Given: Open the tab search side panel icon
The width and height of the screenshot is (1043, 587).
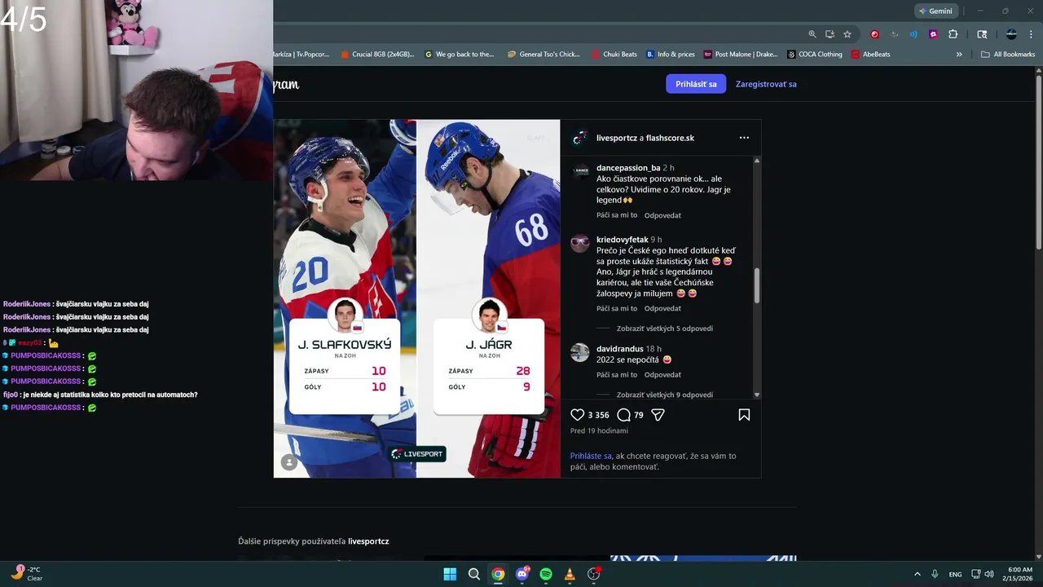Looking at the screenshot, I should [x=982, y=34].
